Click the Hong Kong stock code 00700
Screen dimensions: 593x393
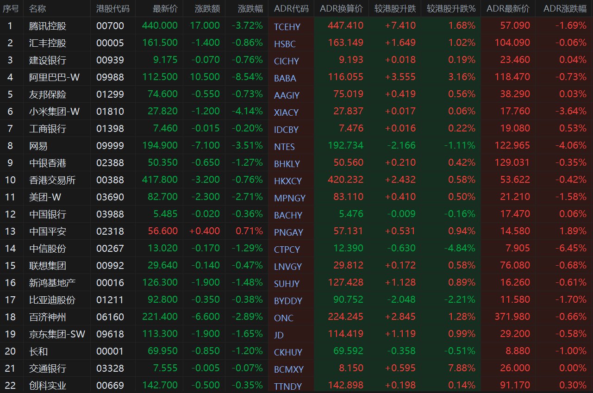[x=110, y=26]
